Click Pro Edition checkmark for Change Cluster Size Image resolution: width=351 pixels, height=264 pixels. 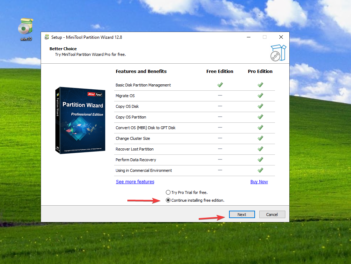pos(260,138)
